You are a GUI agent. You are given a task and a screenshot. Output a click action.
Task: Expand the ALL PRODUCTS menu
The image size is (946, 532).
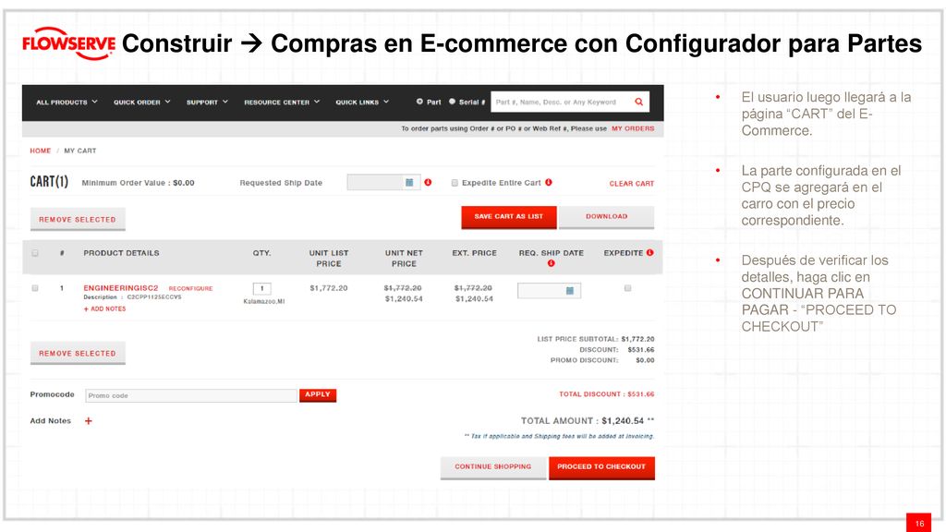point(67,102)
